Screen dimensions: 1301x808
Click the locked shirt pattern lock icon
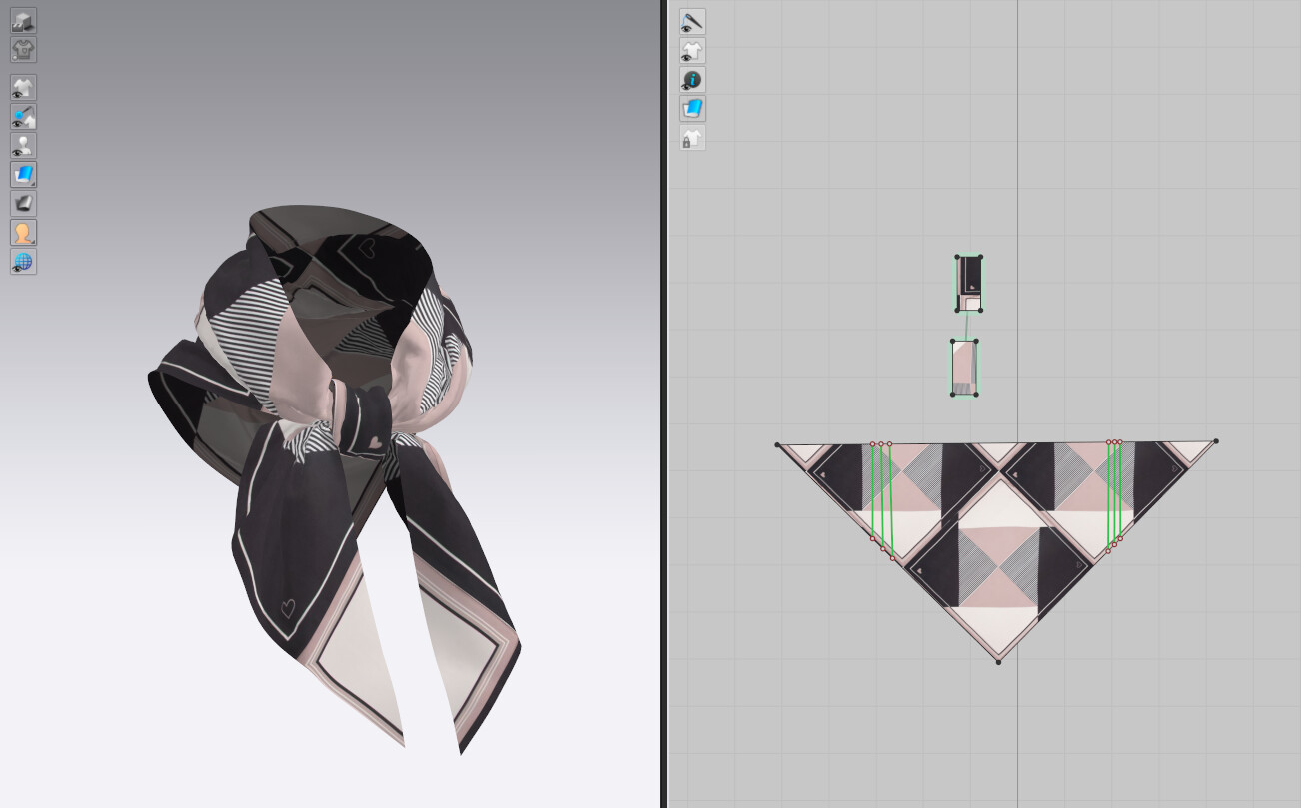692,137
